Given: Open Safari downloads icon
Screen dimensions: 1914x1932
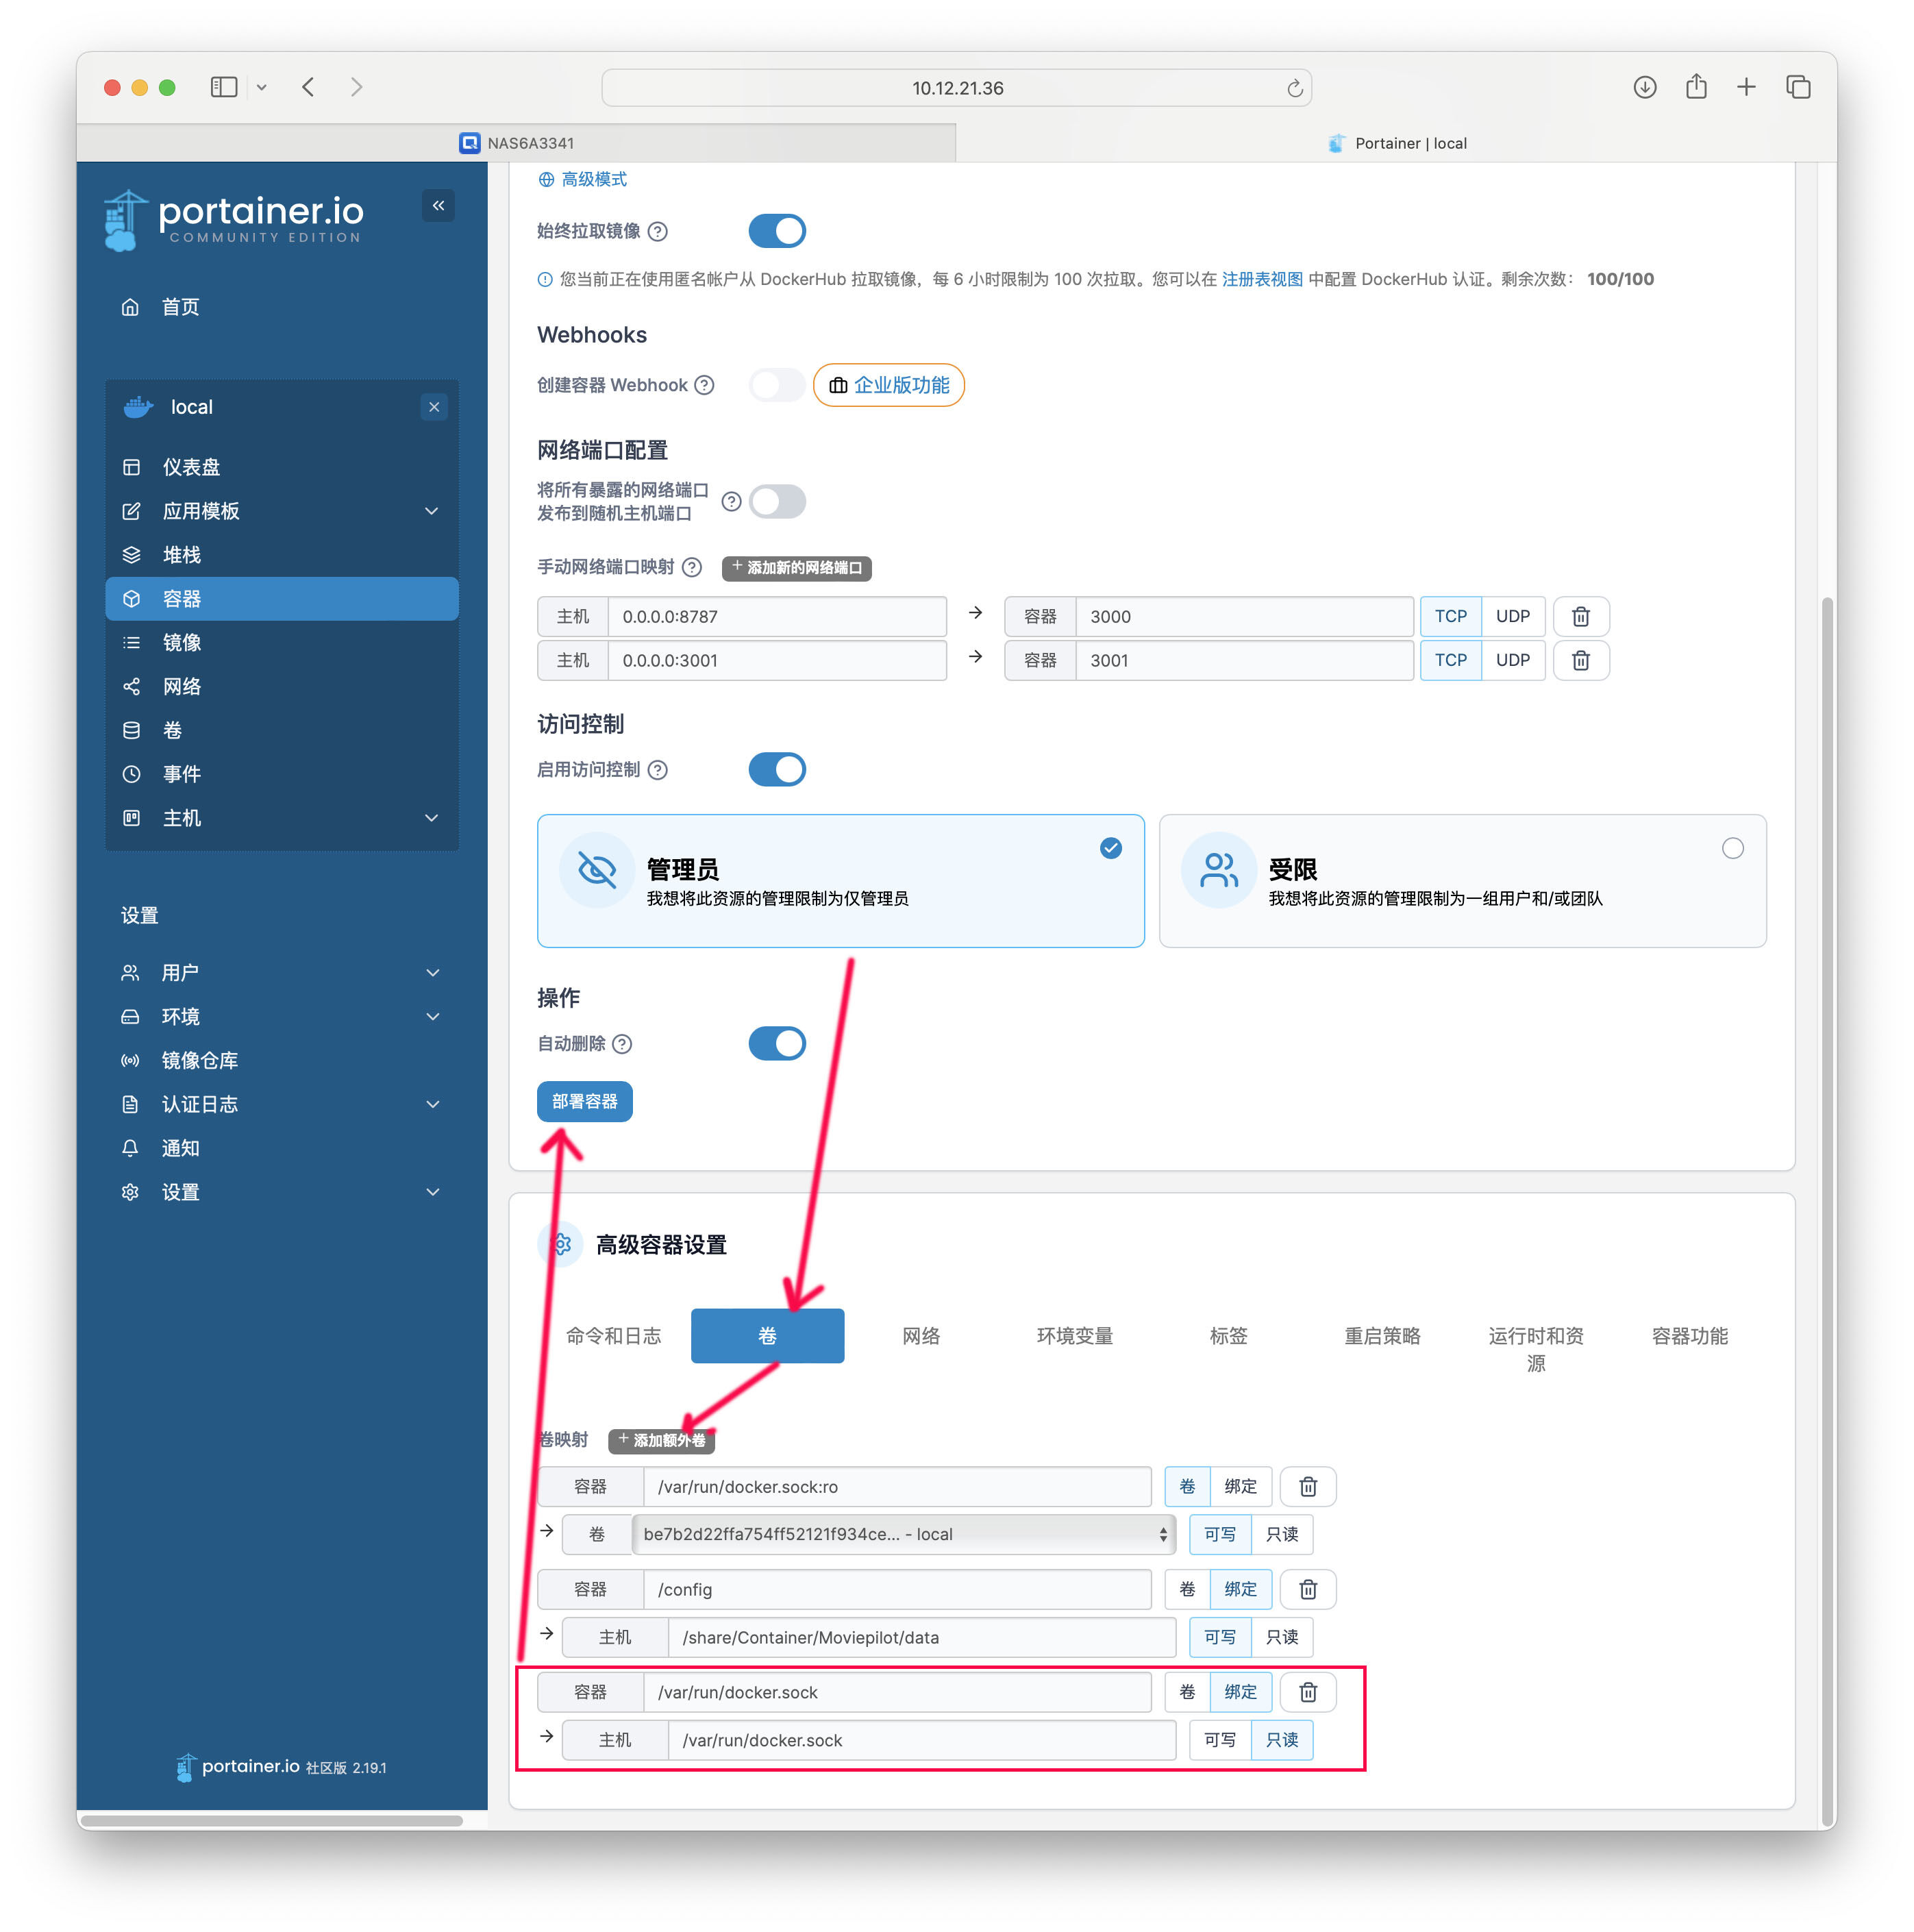Looking at the screenshot, I should pos(1644,87).
